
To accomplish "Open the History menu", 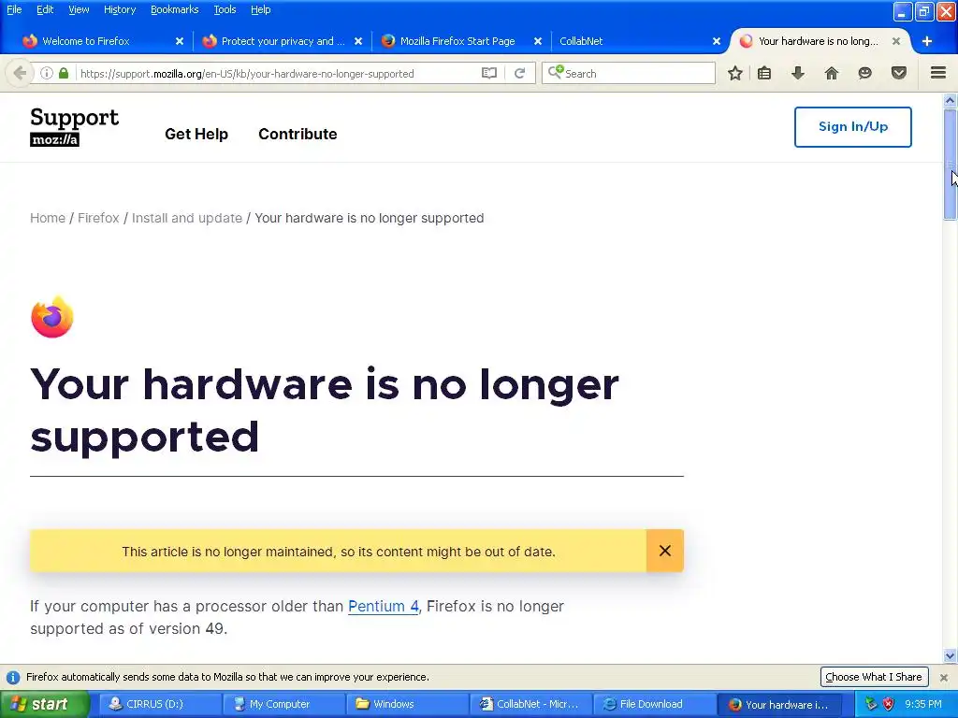I will point(120,9).
